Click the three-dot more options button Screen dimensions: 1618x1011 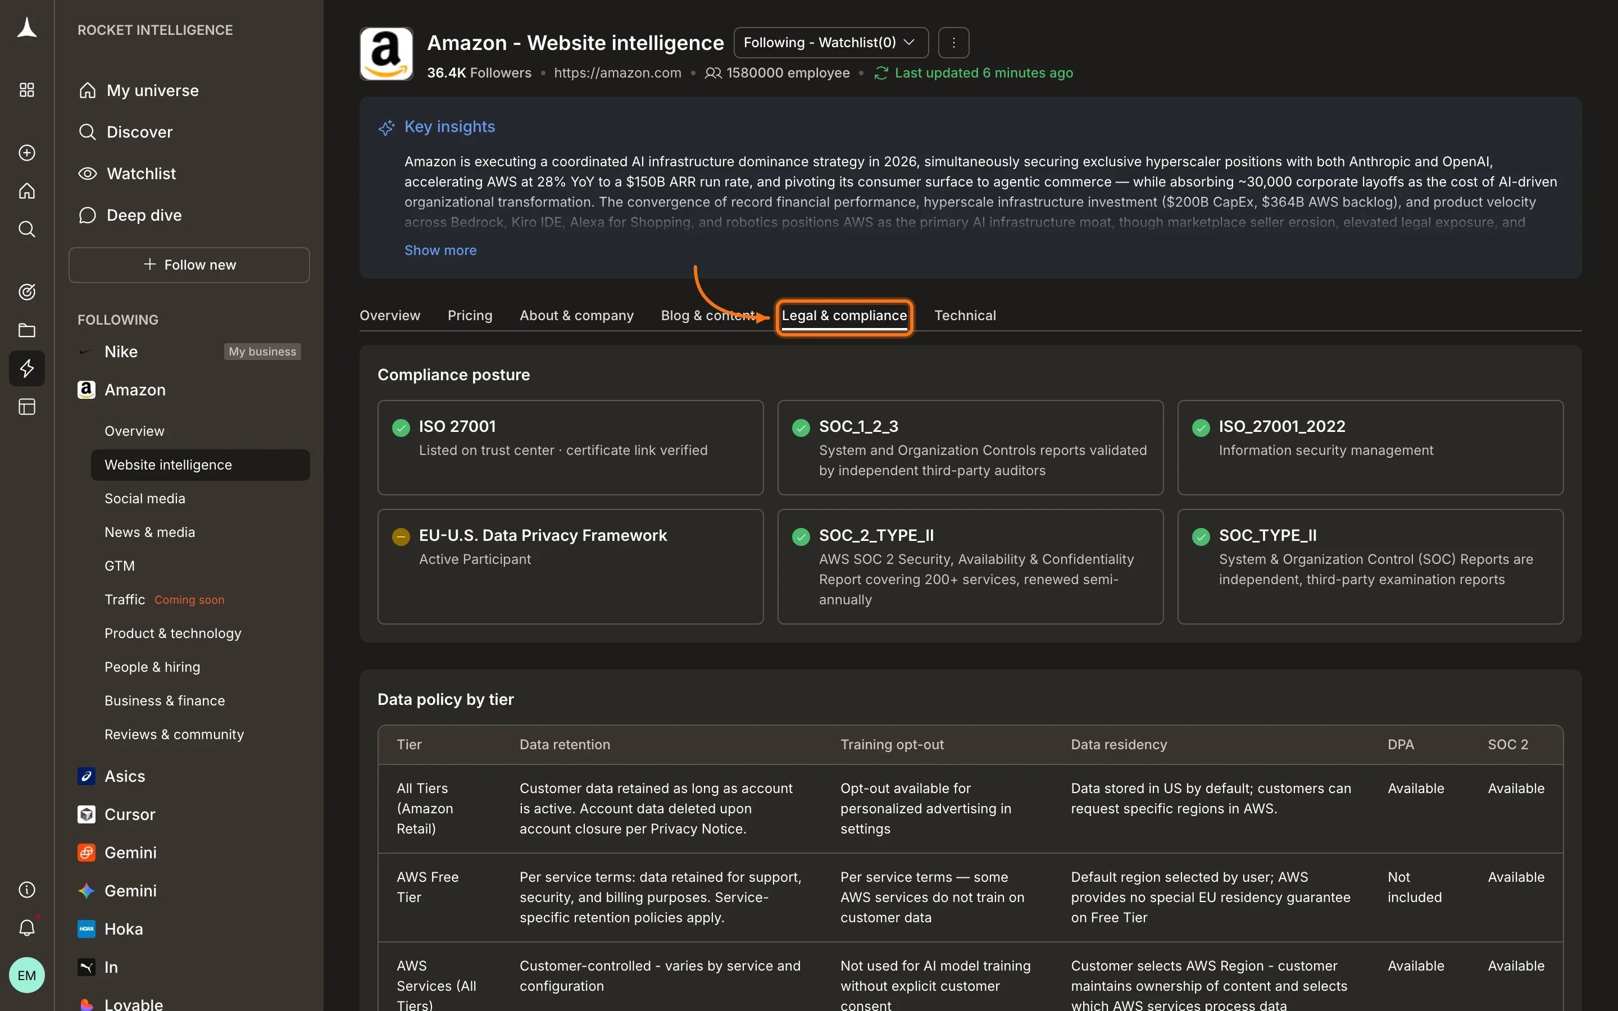pyautogui.click(x=953, y=43)
